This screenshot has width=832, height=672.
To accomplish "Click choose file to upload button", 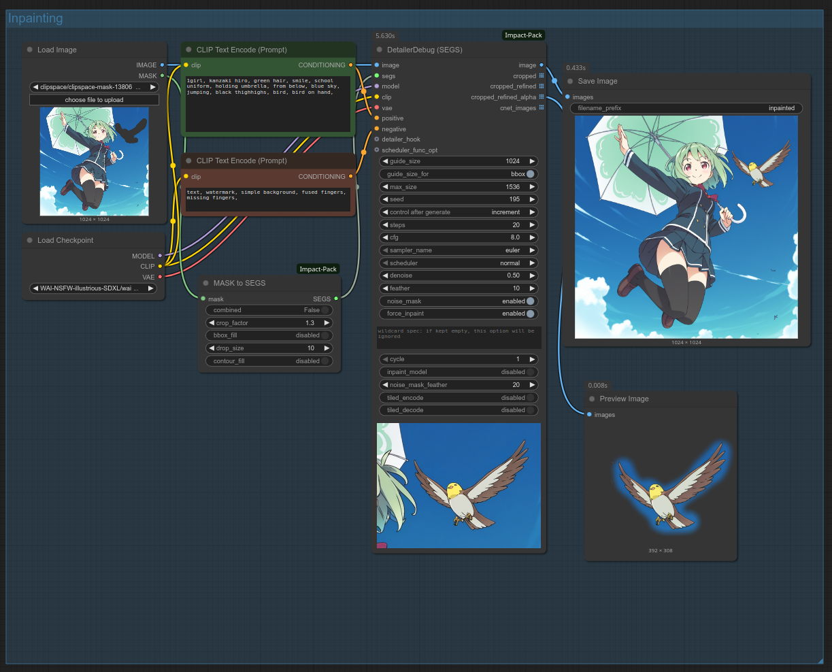I will coord(94,100).
